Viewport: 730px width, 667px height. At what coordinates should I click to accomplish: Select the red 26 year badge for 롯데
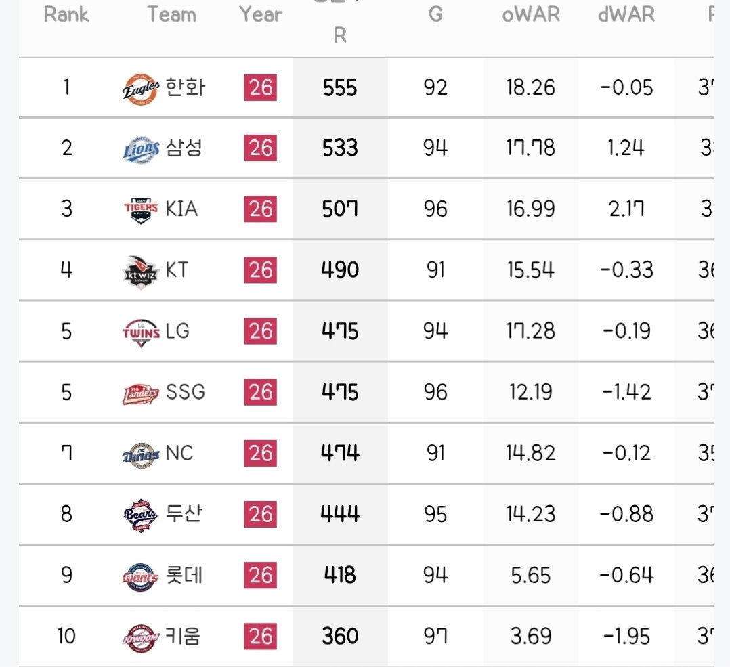[x=260, y=576]
